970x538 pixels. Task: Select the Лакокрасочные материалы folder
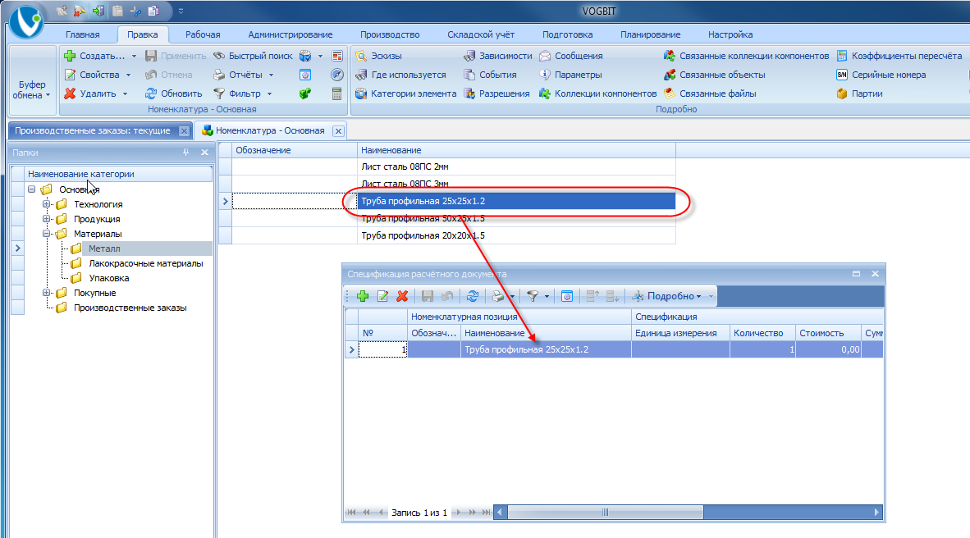(145, 263)
